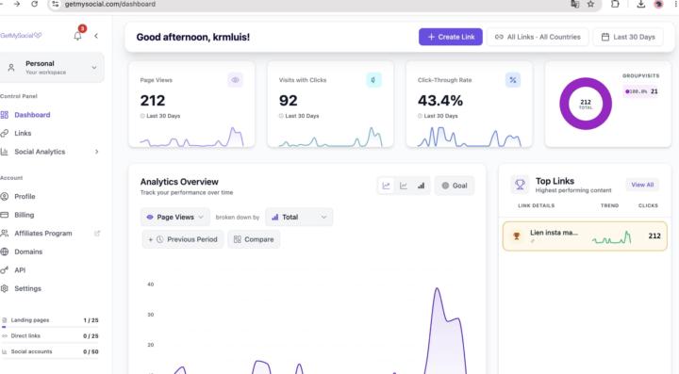Click the purple group visits donut chart
Viewport: 679px width, 374px height.
pos(586,104)
